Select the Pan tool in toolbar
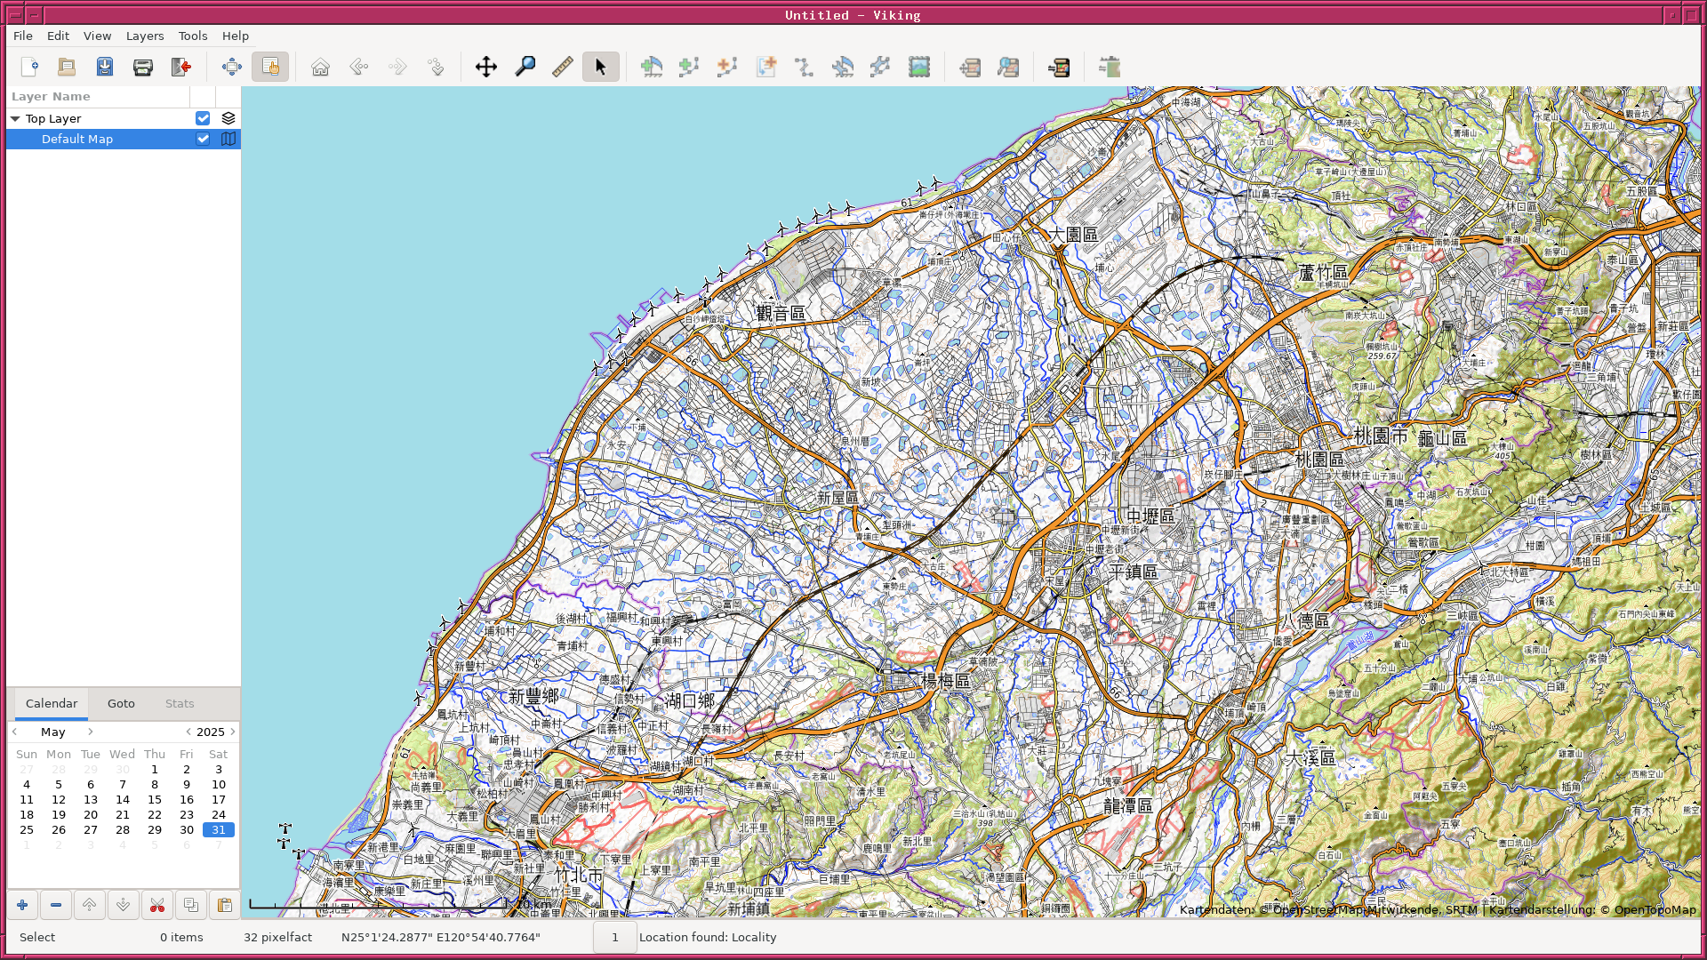The width and height of the screenshot is (1707, 960). (x=485, y=67)
